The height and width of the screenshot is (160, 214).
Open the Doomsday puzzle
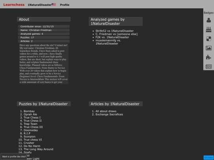31,130
